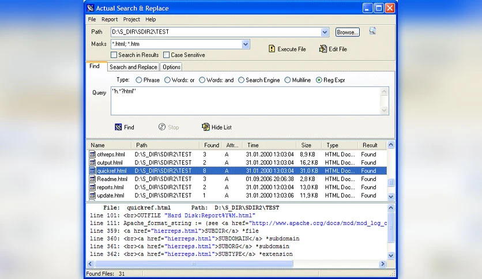Minimize the Actual Search & Replace window
Viewport: 482px width, 279px height.
click(367, 8)
